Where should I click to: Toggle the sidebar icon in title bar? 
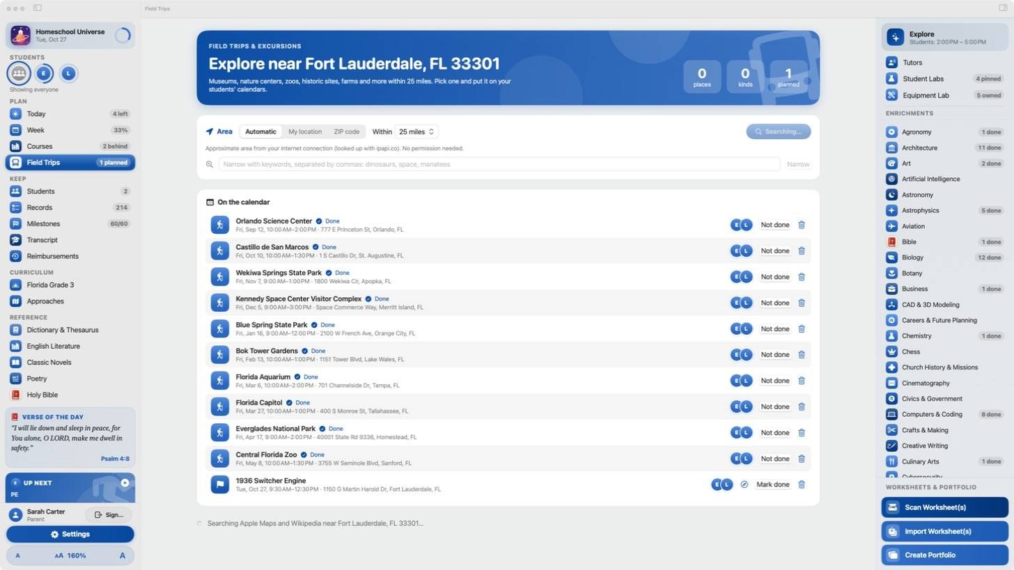(x=38, y=8)
